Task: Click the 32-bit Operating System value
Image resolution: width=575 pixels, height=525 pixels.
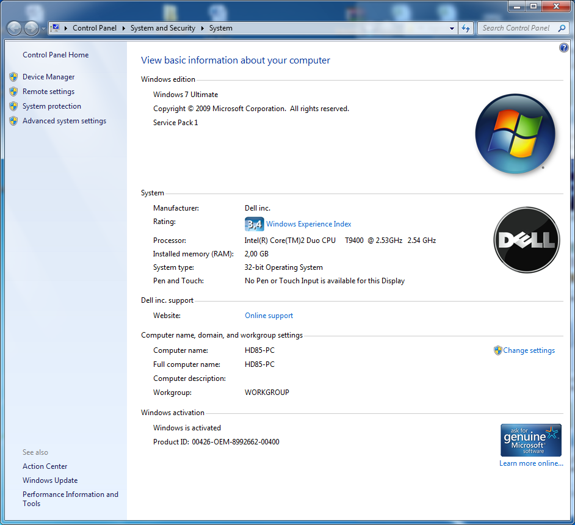Action: tap(283, 267)
